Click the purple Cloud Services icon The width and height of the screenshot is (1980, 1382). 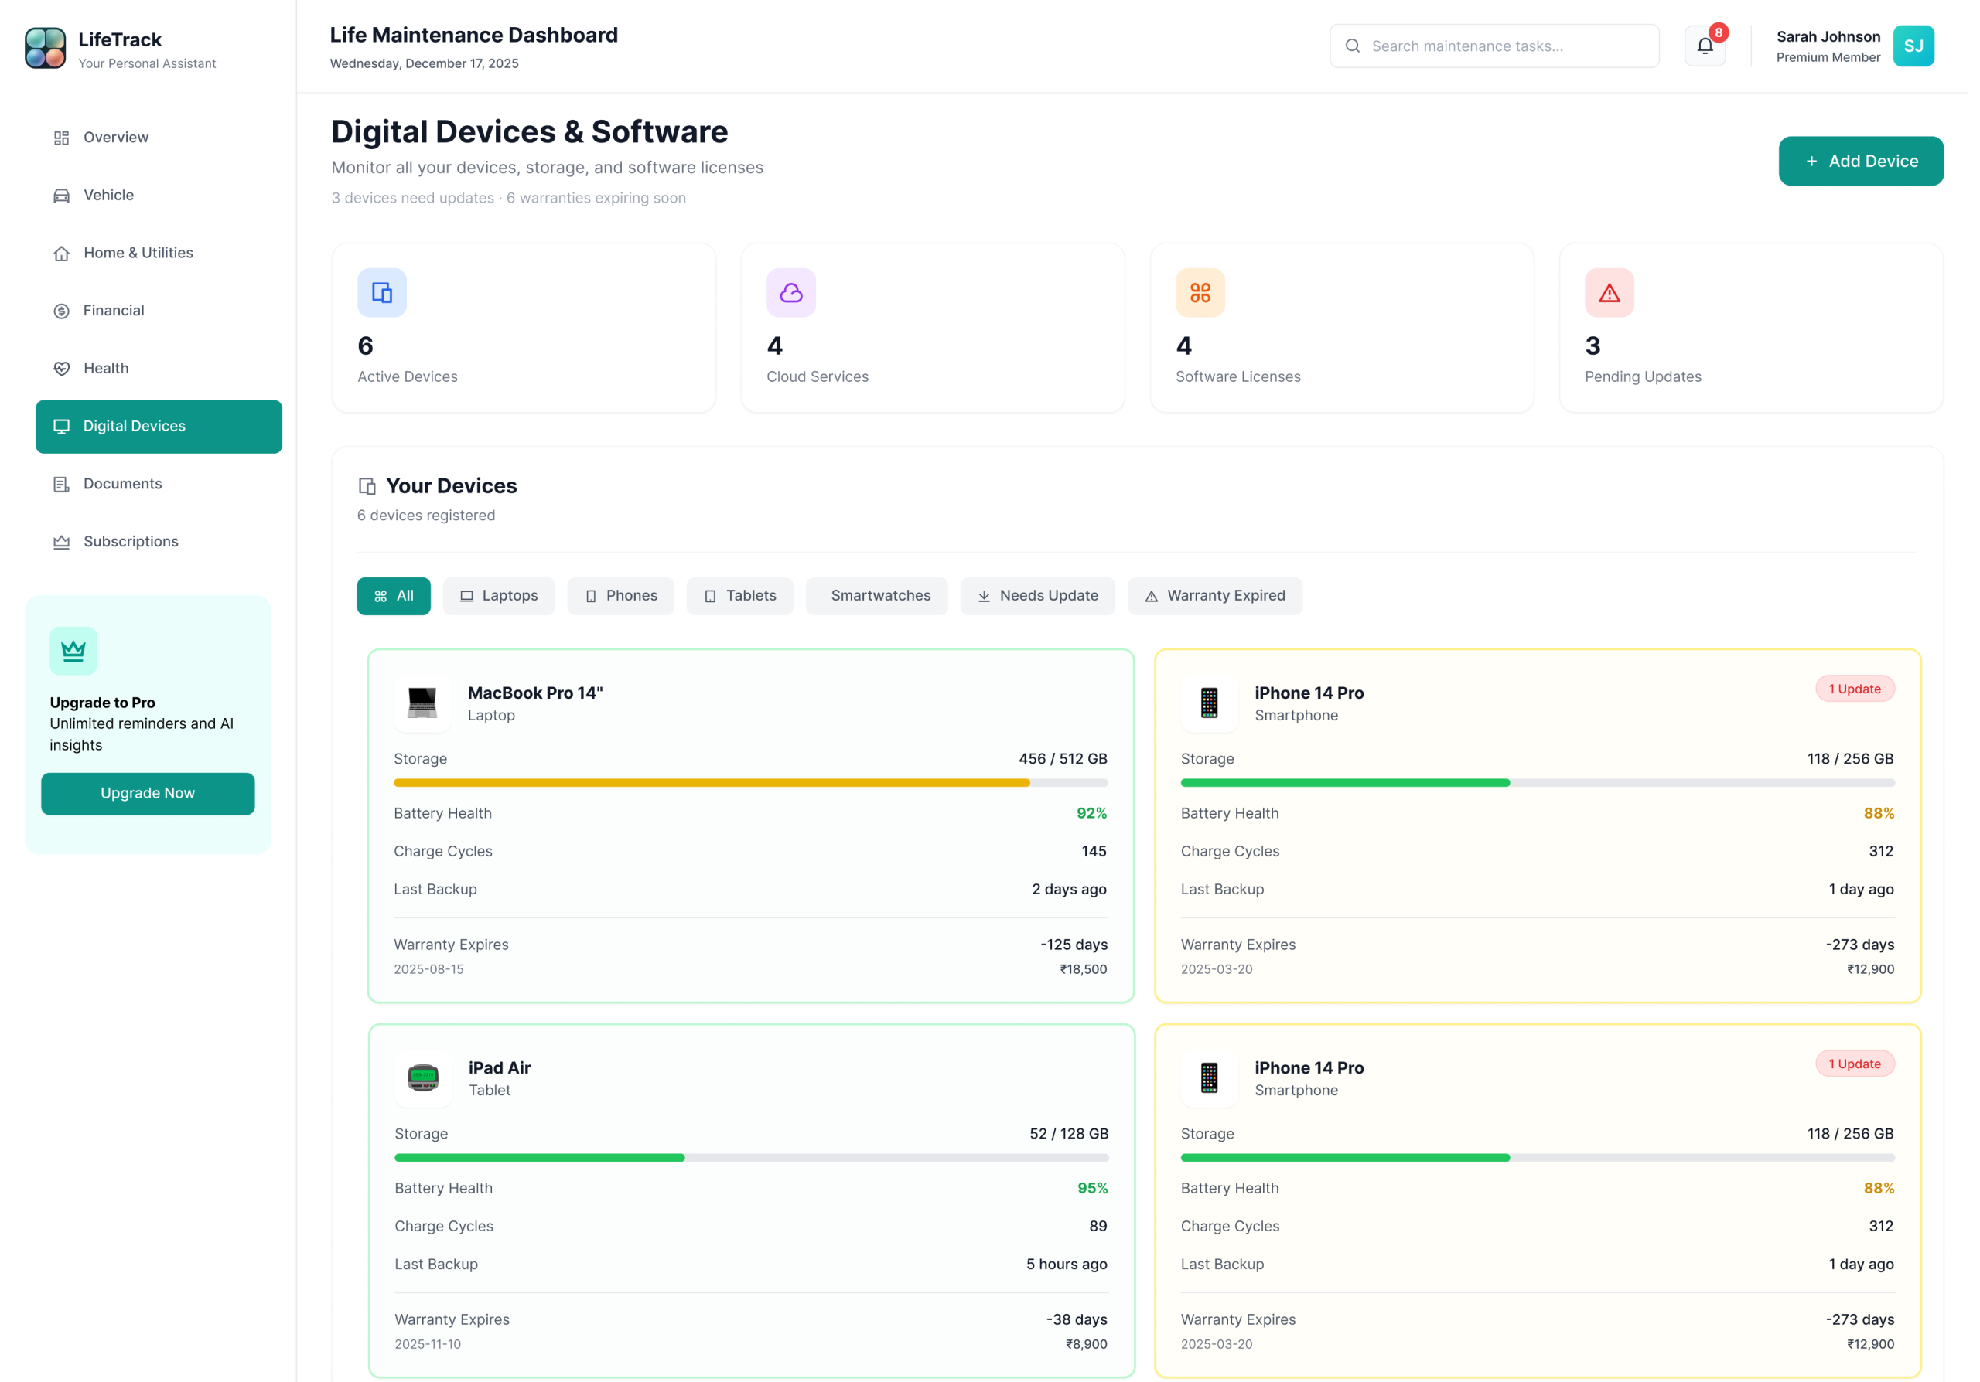pyautogui.click(x=790, y=293)
